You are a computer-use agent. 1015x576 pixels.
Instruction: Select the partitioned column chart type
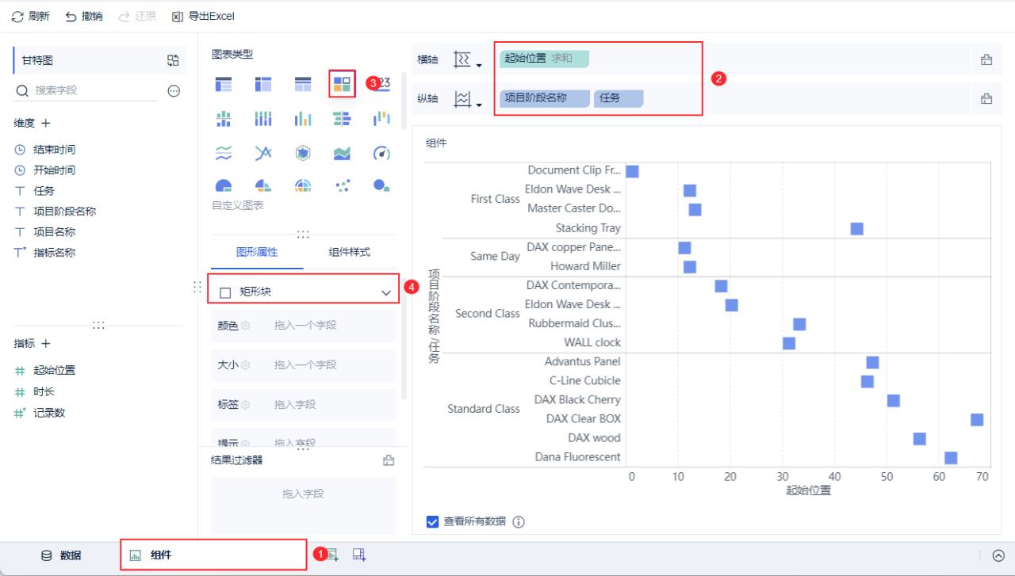pos(224,118)
